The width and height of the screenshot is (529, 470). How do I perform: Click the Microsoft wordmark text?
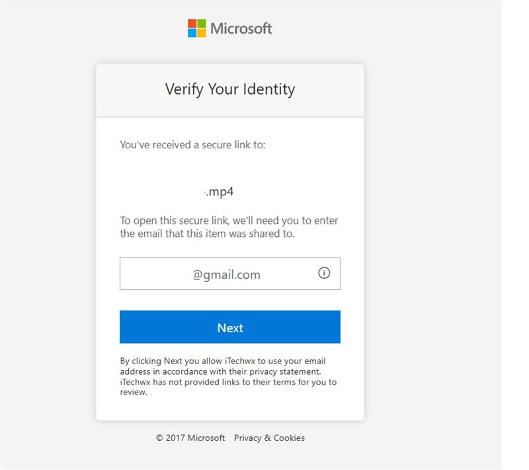coord(241,28)
